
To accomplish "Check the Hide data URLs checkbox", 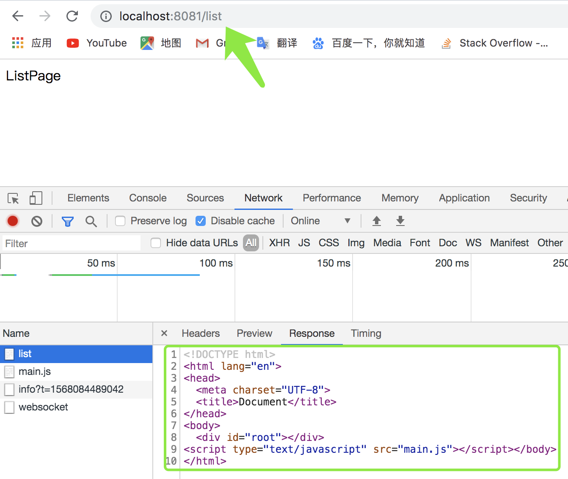I will click(x=156, y=243).
